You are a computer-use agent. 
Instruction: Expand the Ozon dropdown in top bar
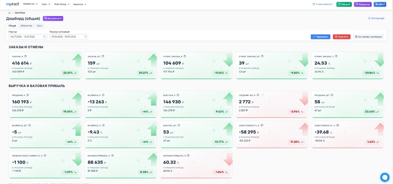pyautogui.click(x=46, y=4)
